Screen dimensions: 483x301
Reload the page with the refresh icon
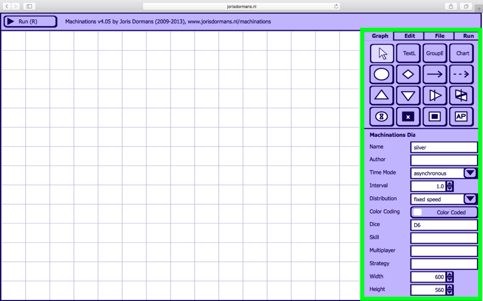pyautogui.click(x=336, y=6)
